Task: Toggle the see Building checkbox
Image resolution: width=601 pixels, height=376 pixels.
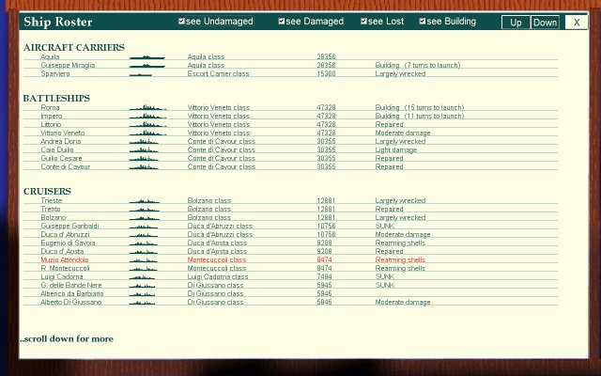Action: click(x=423, y=22)
